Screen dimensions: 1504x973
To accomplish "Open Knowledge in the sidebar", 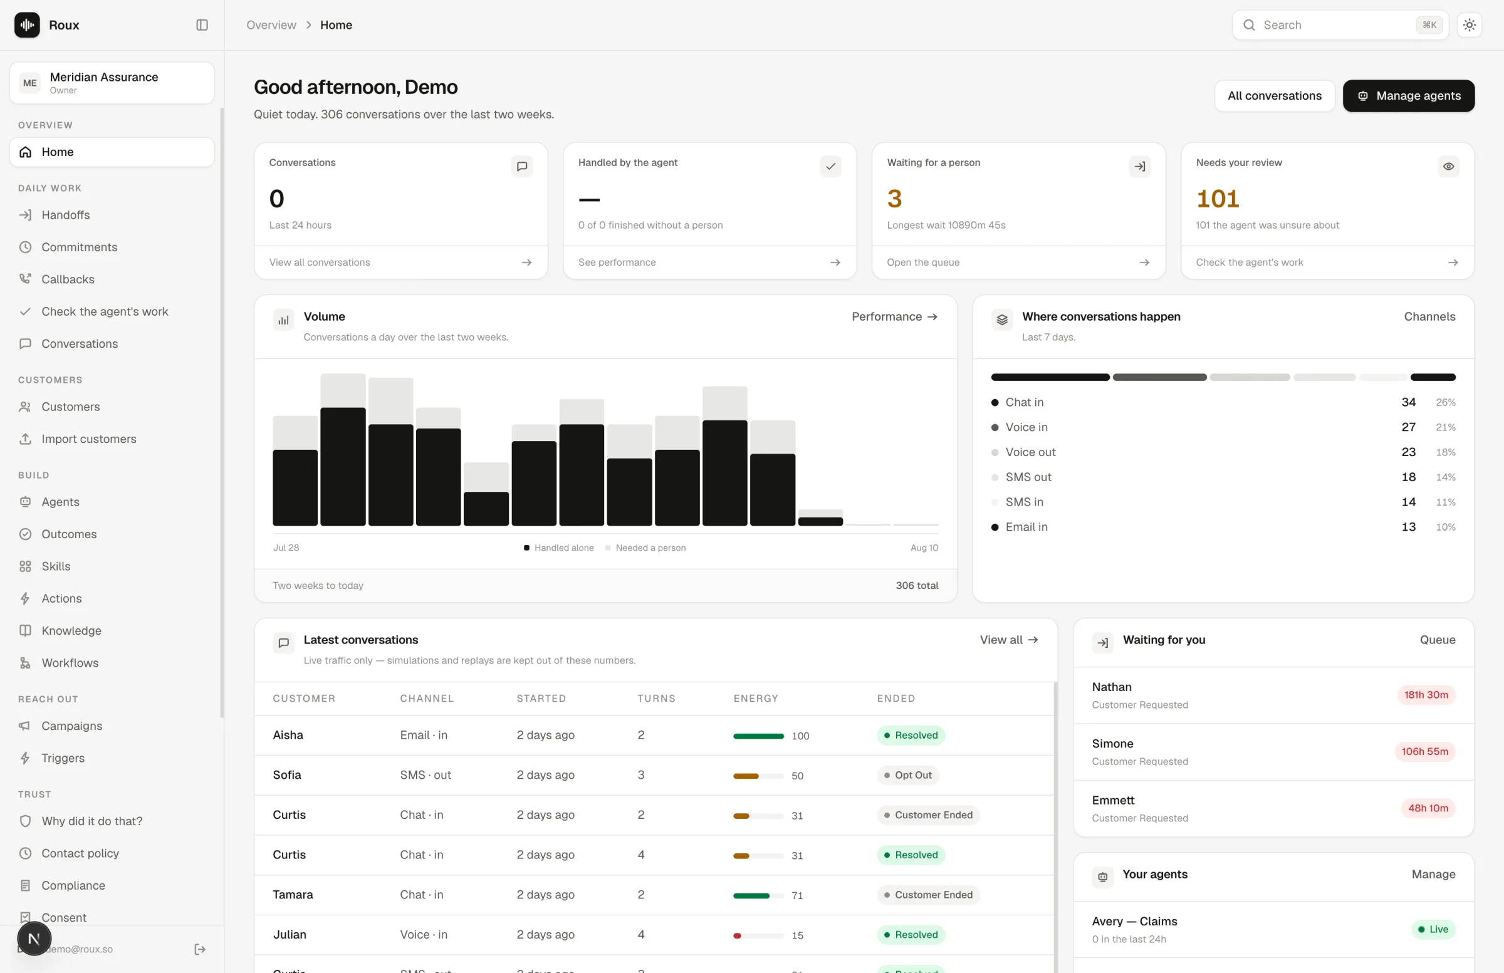I will pos(112,631).
